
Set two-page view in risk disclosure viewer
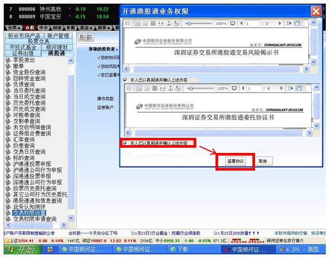tap(145, 23)
